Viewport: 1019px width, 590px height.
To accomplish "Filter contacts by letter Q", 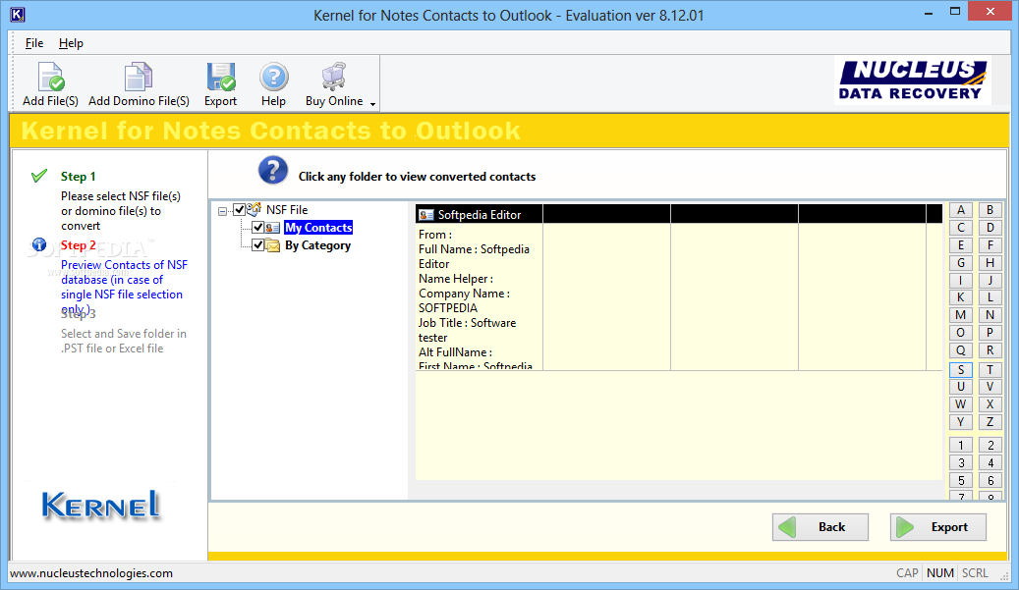I will point(960,350).
